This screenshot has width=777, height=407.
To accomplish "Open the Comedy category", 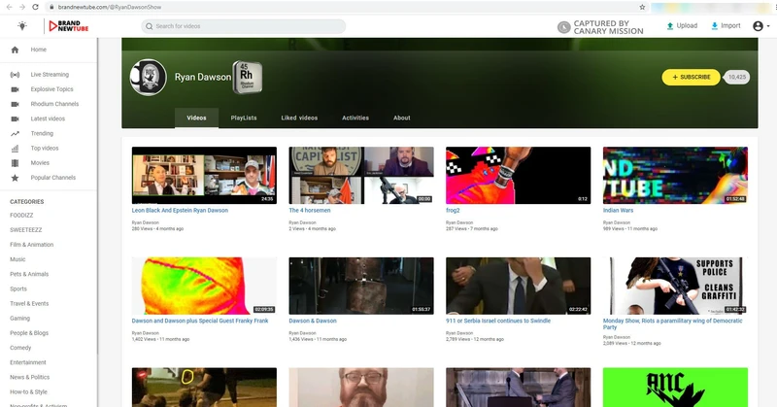I will coord(20,348).
